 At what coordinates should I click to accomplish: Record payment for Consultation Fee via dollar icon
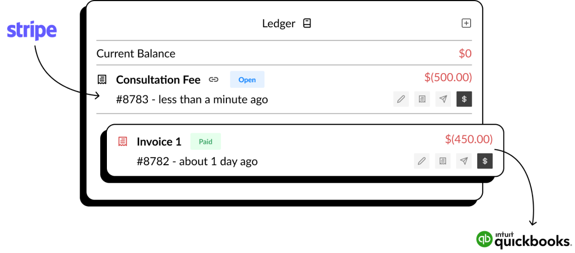464,99
